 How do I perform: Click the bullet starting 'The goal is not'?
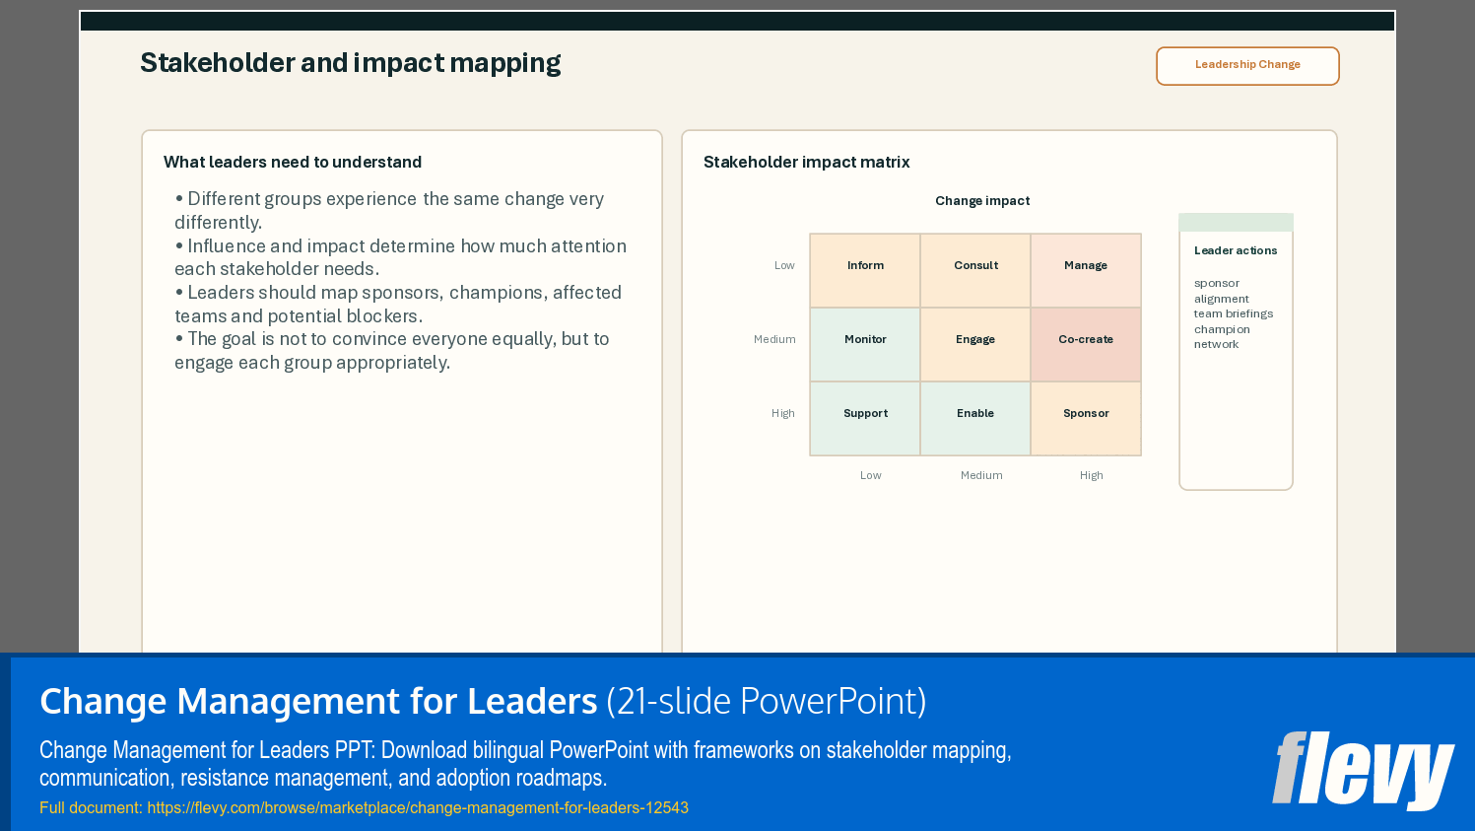point(392,350)
